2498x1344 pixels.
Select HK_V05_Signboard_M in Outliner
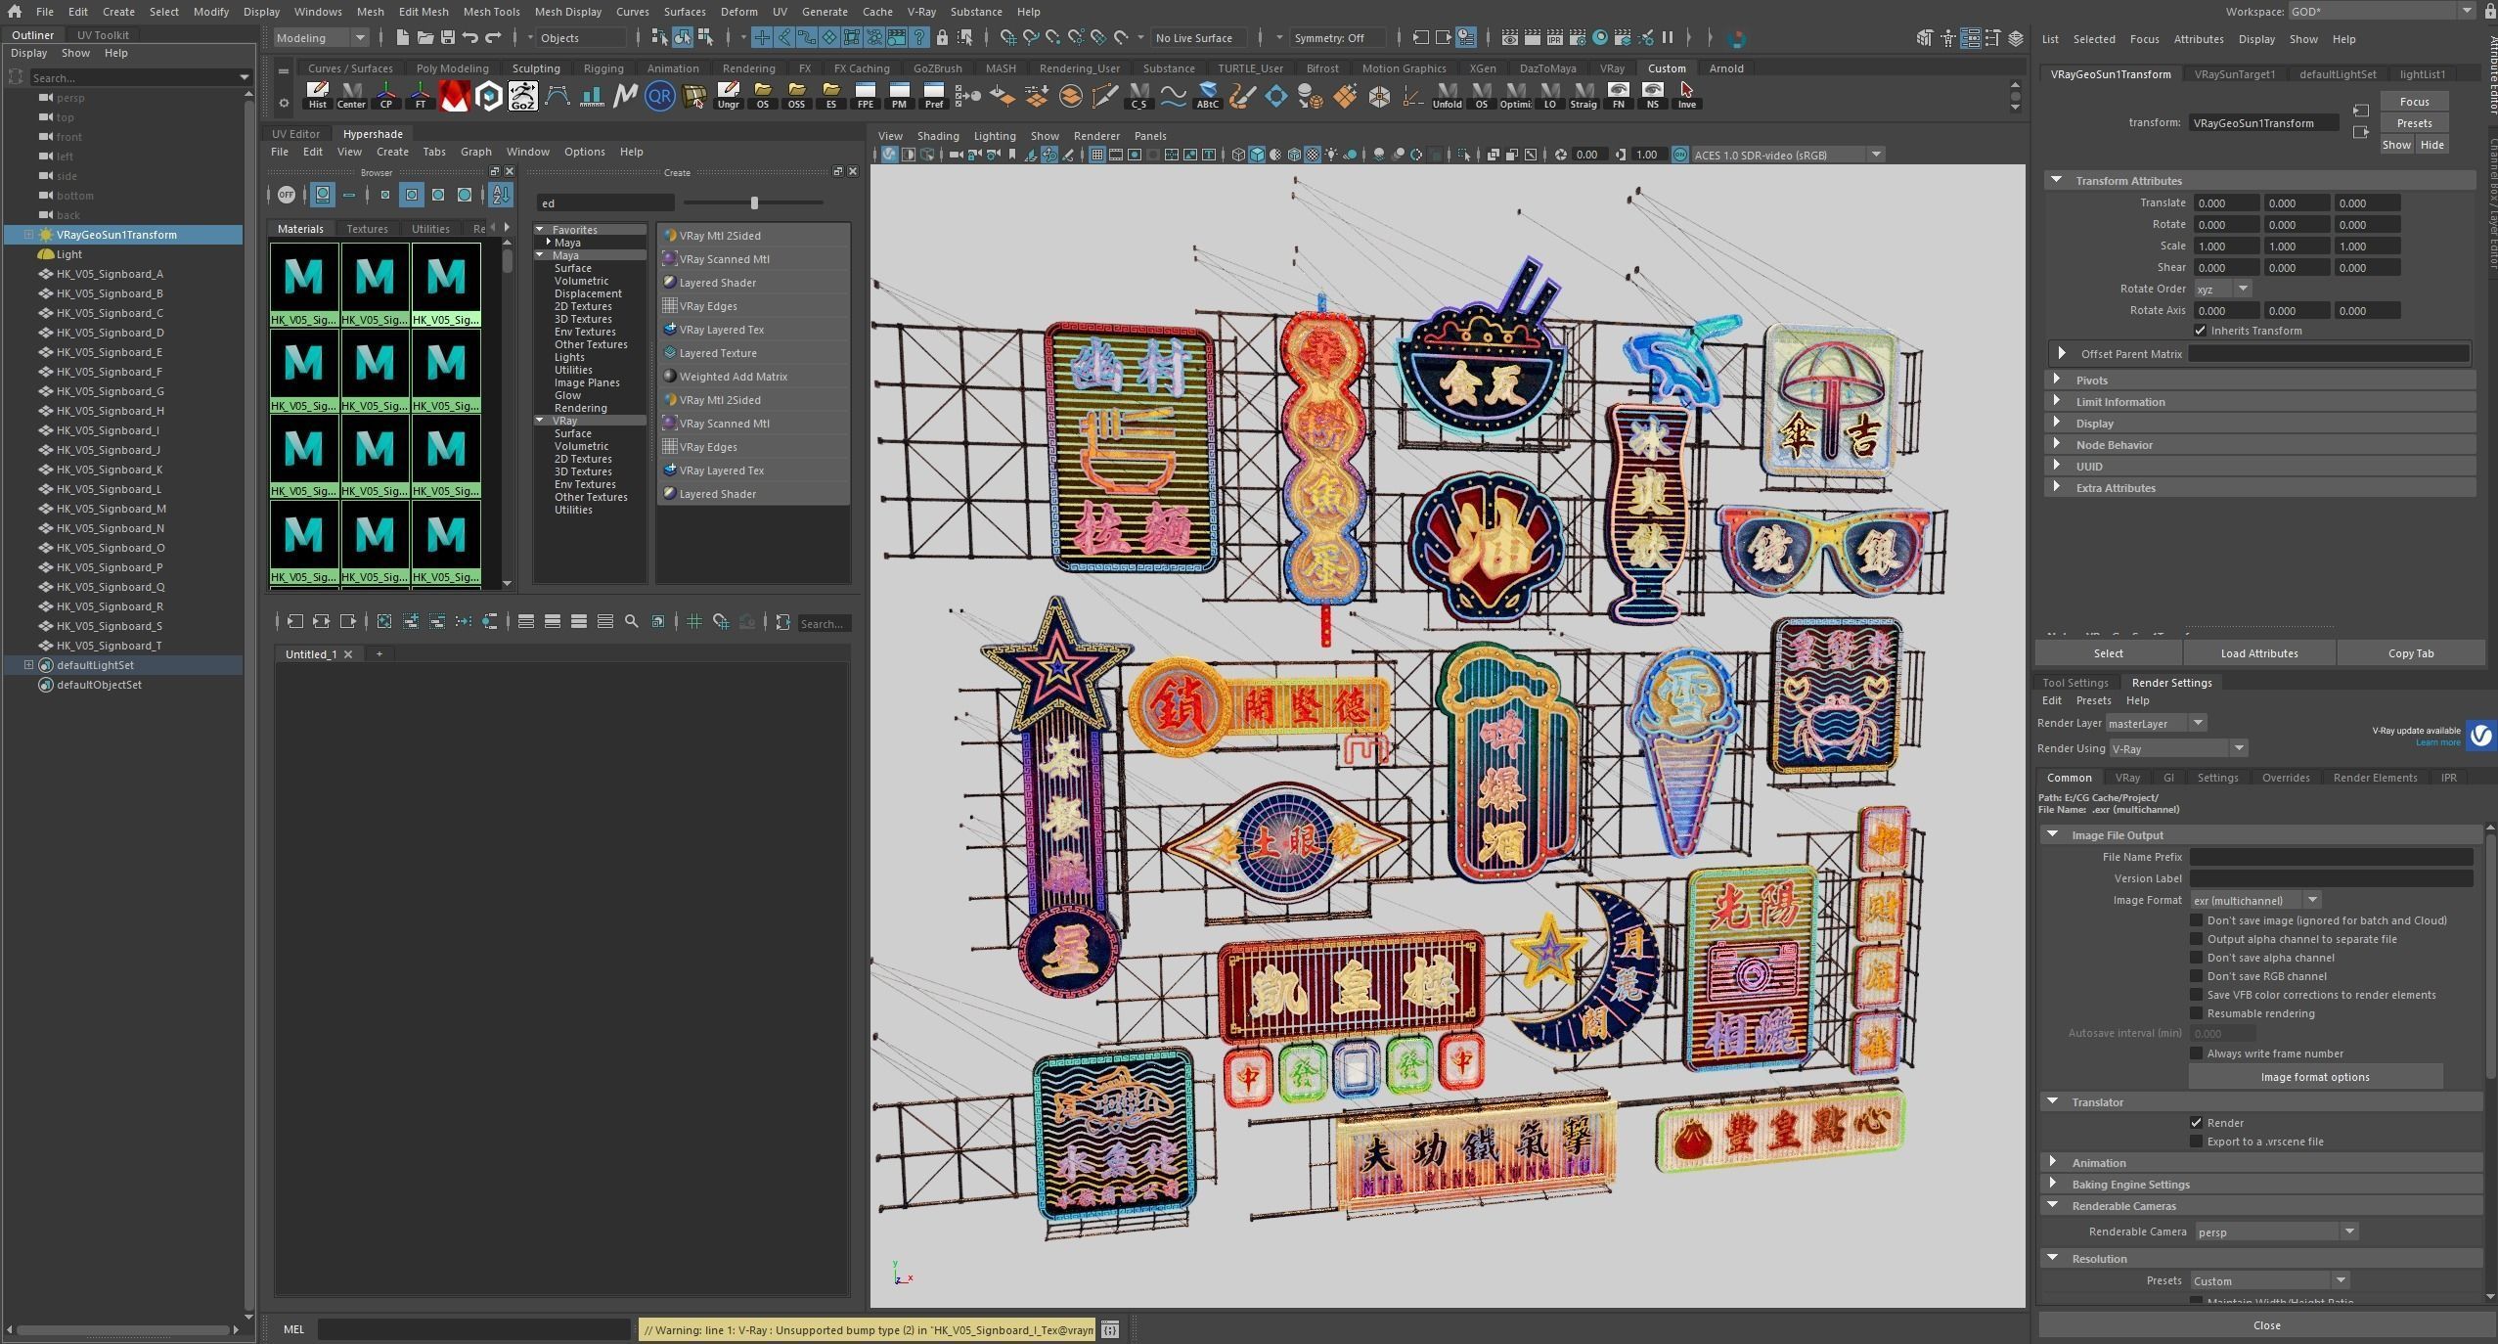(x=111, y=509)
